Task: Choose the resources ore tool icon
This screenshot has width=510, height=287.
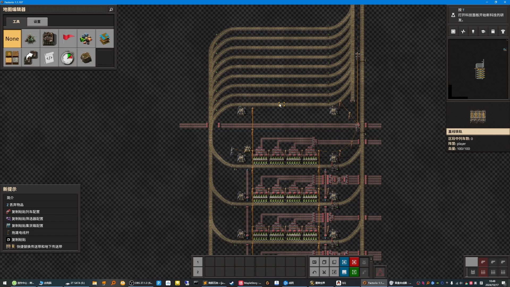Action: point(86,39)
